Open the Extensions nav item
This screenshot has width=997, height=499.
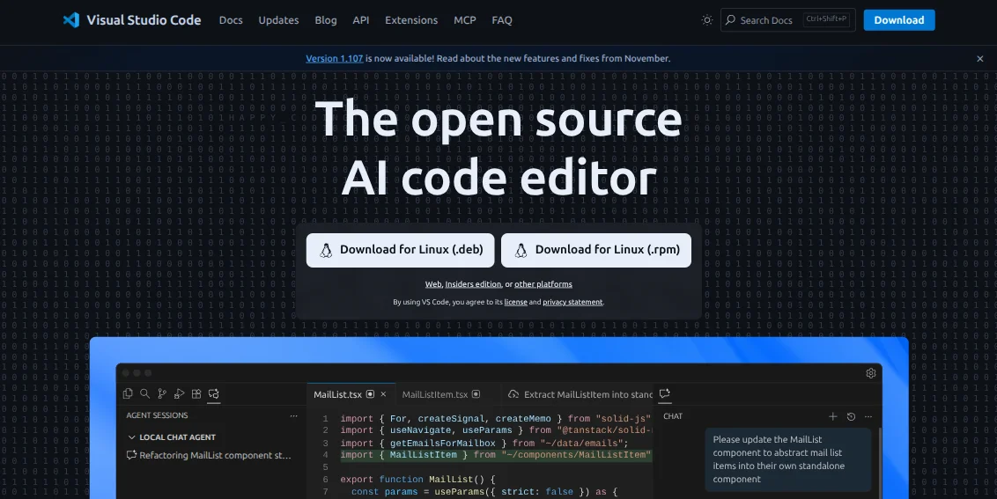pyautogui.click(x=411, y=20)
